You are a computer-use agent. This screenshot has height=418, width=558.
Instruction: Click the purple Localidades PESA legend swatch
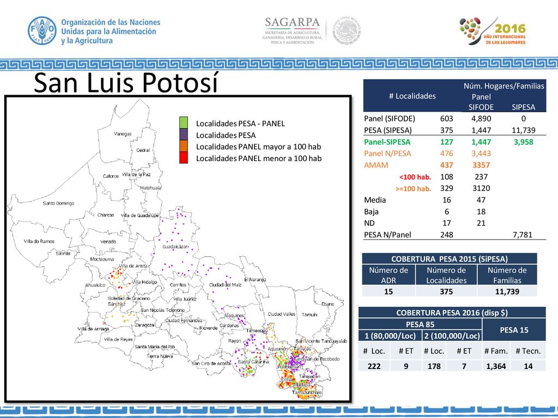click(x=184, y=134)
